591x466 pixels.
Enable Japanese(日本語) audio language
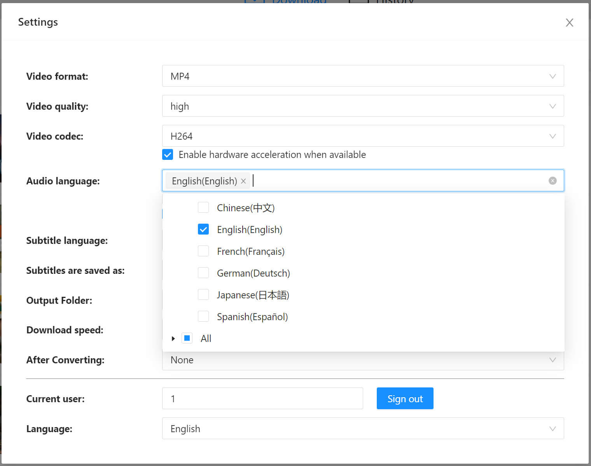click(x=203, y=294)
